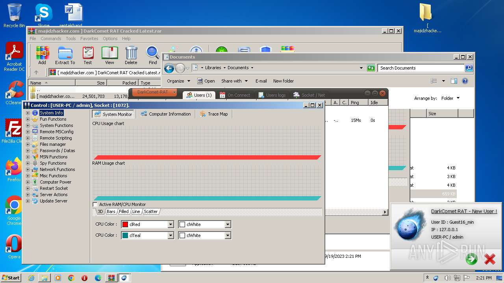504x283 pixels.
Task: Click DarkComet RAT - New User link
Action: [464, 211]
